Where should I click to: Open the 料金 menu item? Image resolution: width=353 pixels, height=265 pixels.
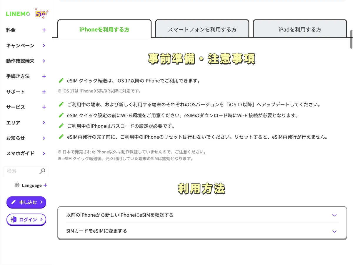[x=11, y=30]
